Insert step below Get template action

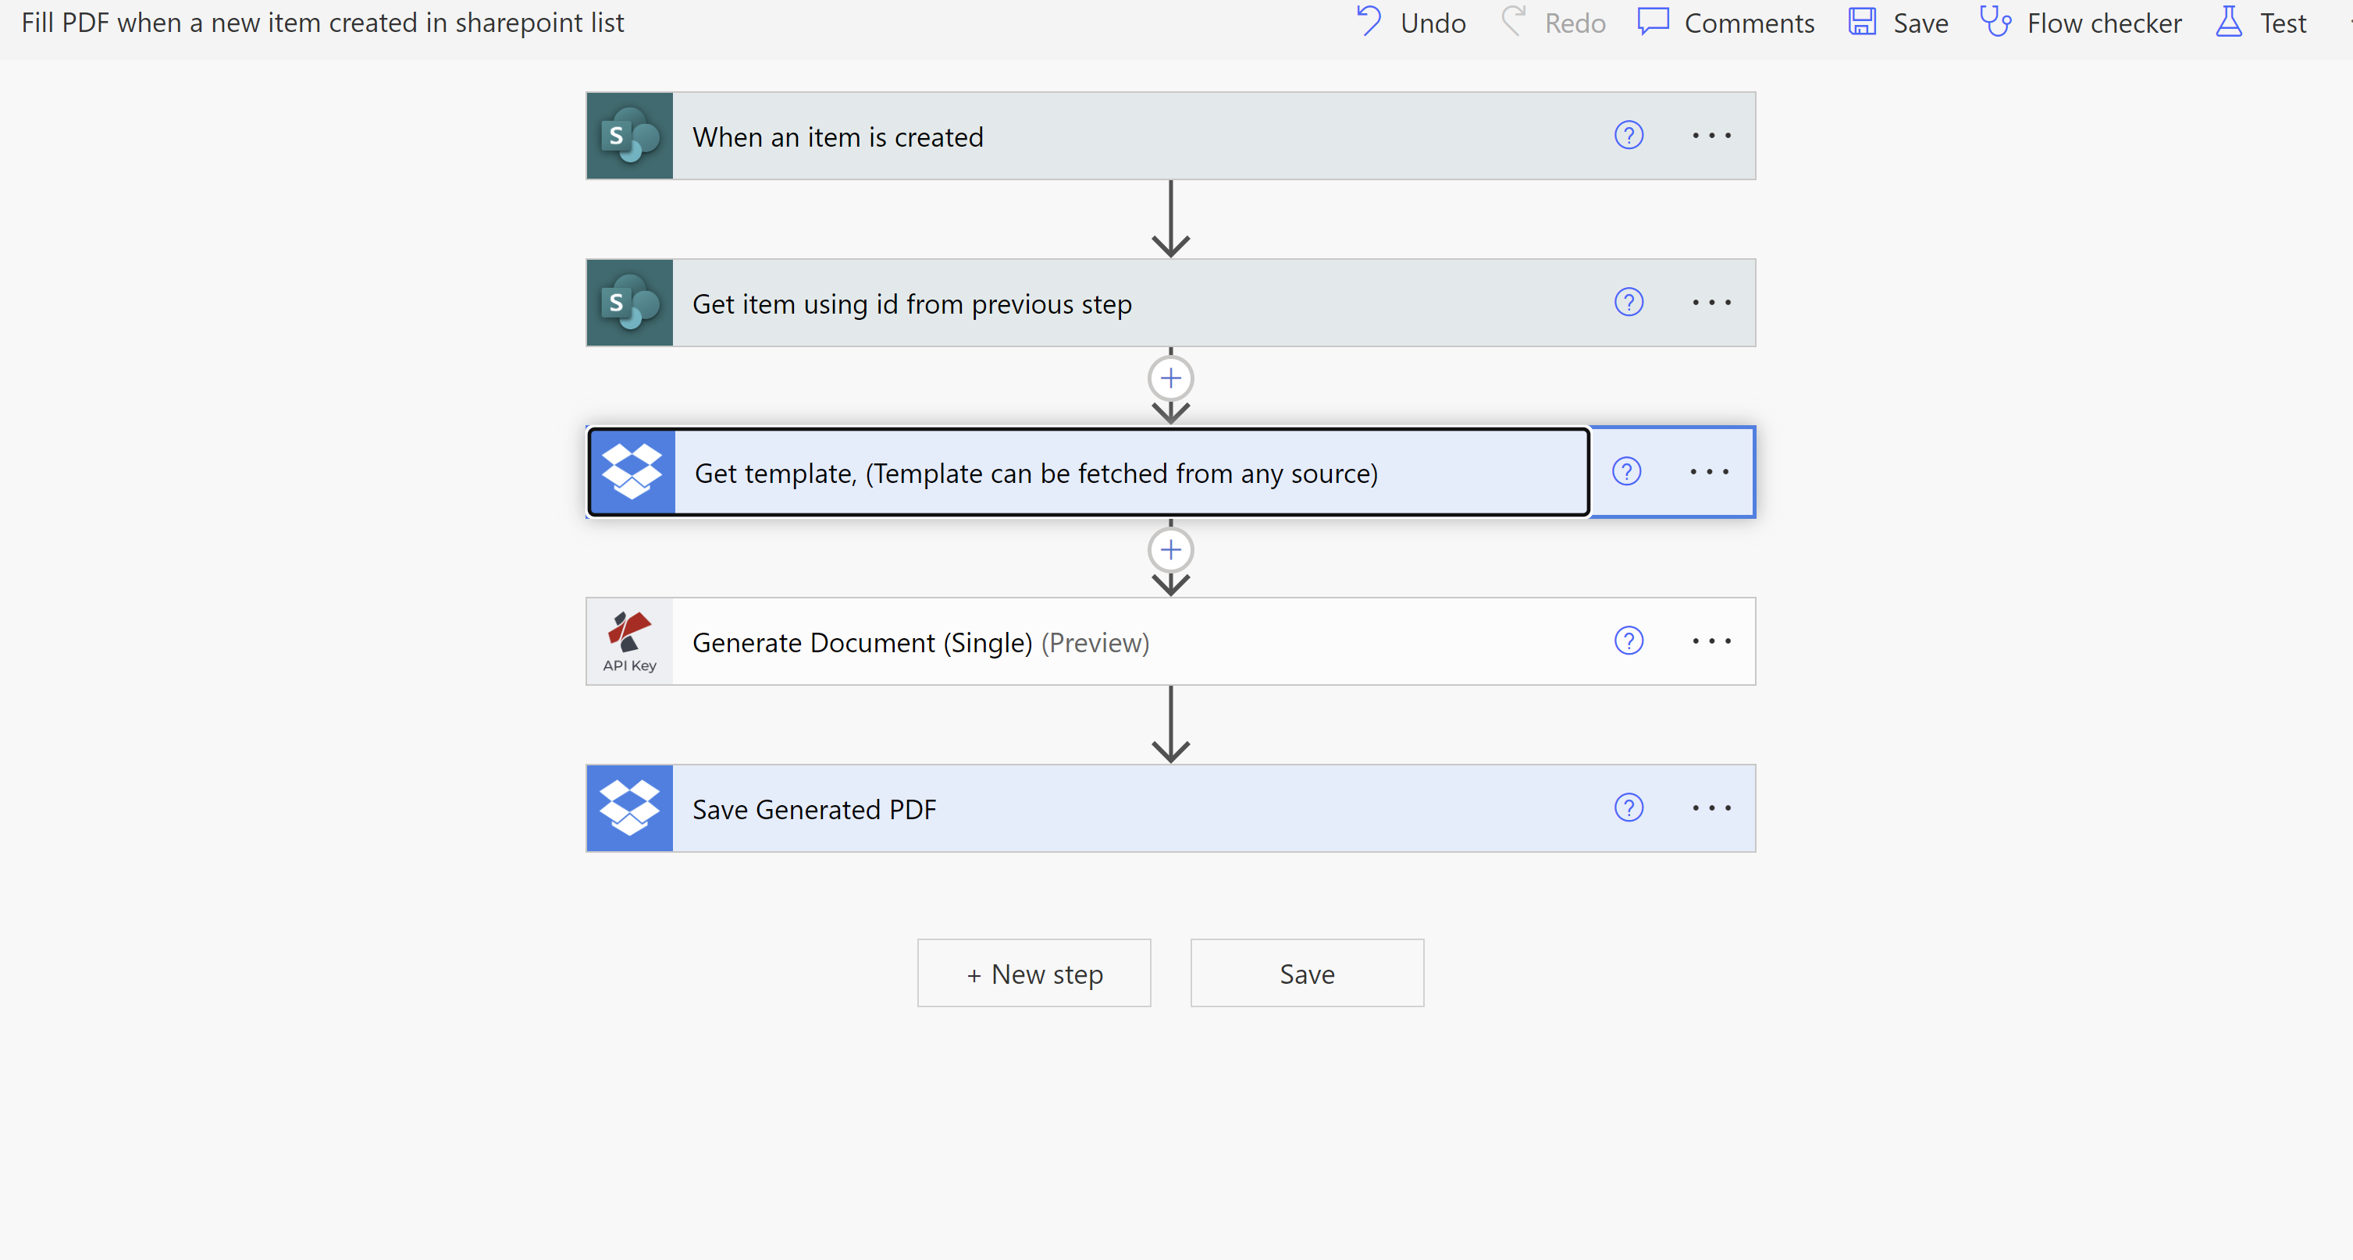1171,550
